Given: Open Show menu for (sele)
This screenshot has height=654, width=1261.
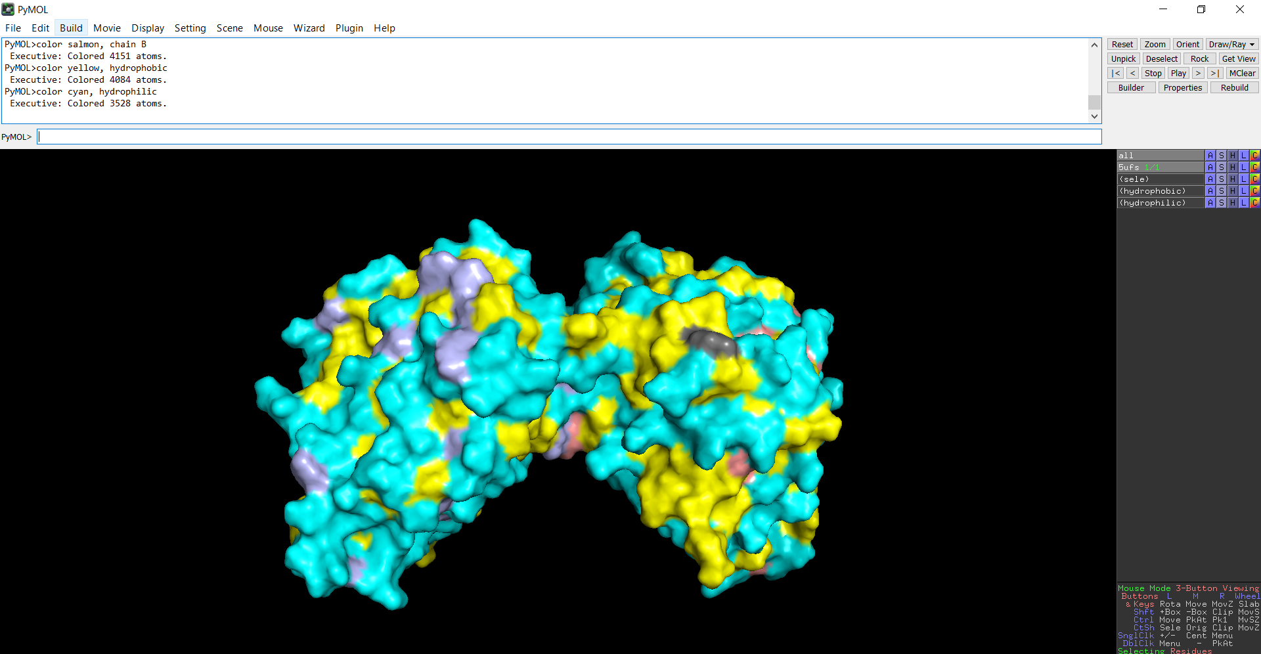Looking at the screenshot, I should [x=1221, y=179].
